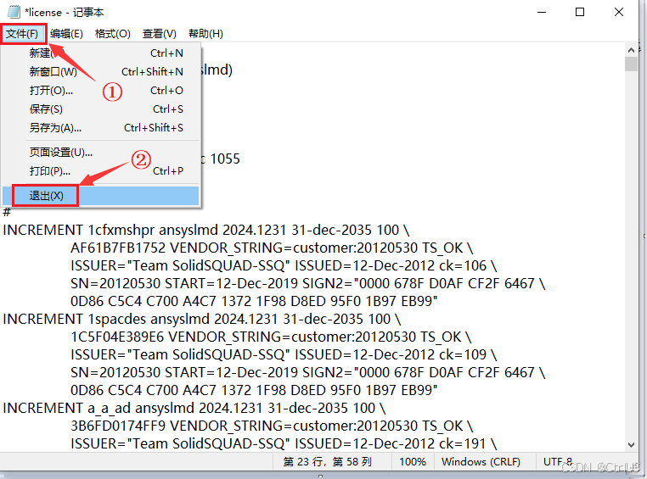Image resolution: width=647 pixels, height=479 pixels.
Task: Click the vertical scrollbar down arrow
Action: [631, 445]
